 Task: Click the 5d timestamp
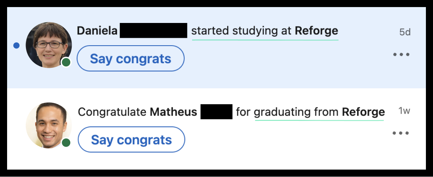[x=405, y=32]
